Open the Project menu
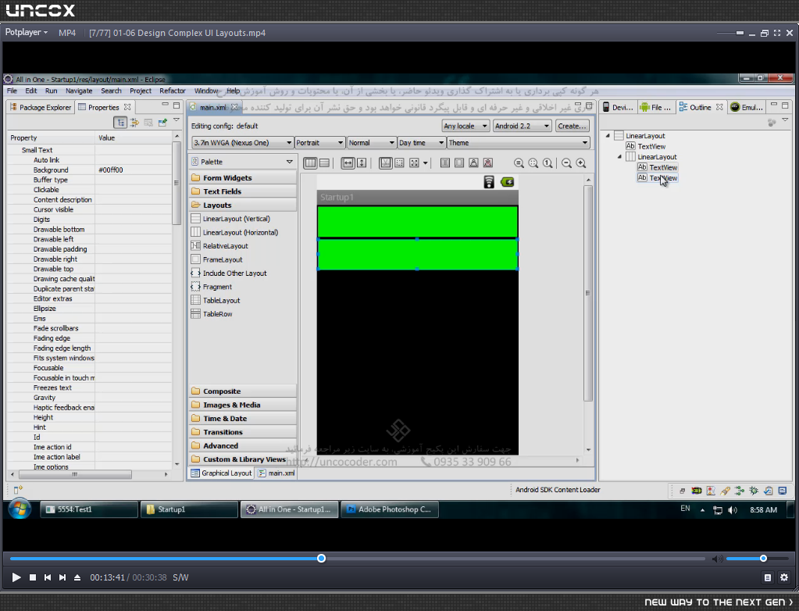799x611 pixels. 141,91
